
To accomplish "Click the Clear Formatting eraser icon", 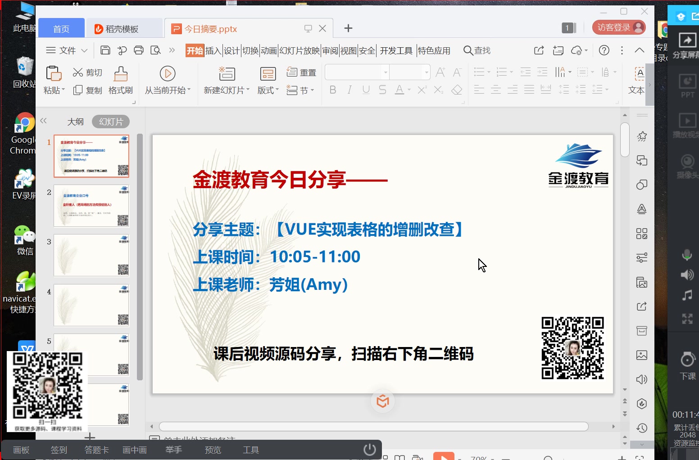I will pos(457,90).
